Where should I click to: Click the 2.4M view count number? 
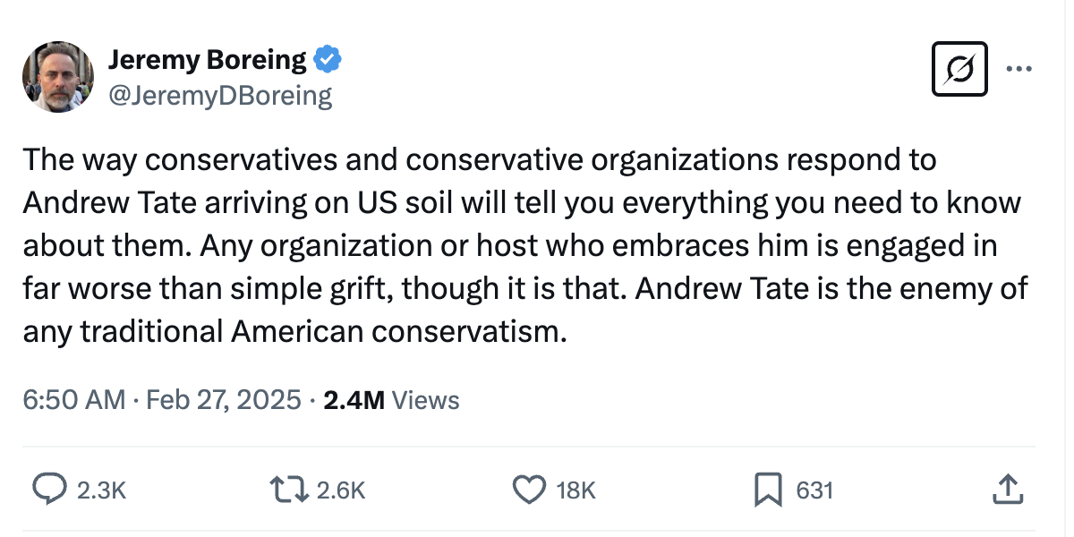[x=354, y=400]
